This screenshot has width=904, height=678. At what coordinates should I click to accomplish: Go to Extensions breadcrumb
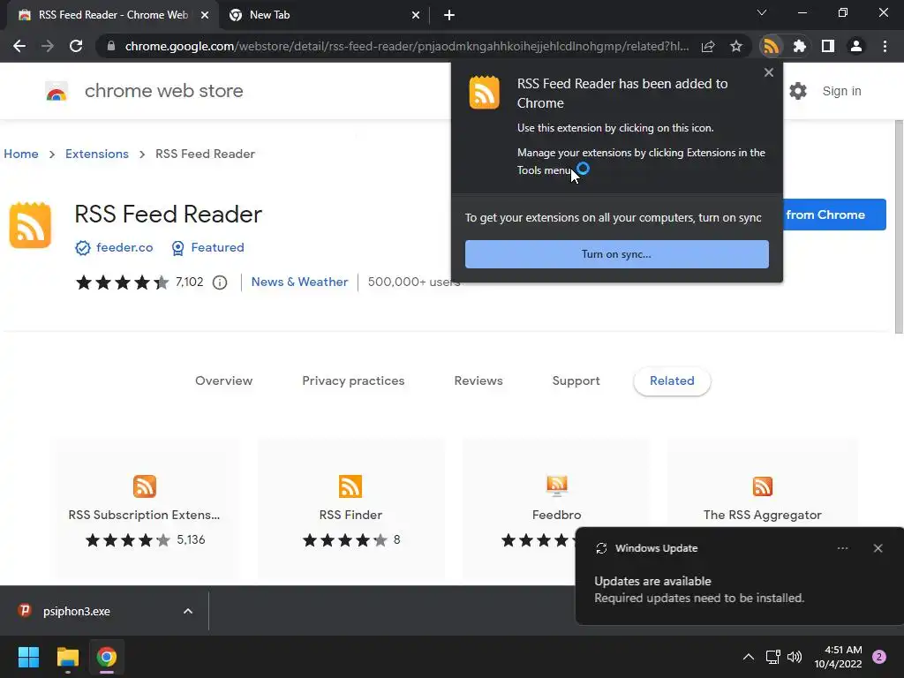click(x=97, y=154)
